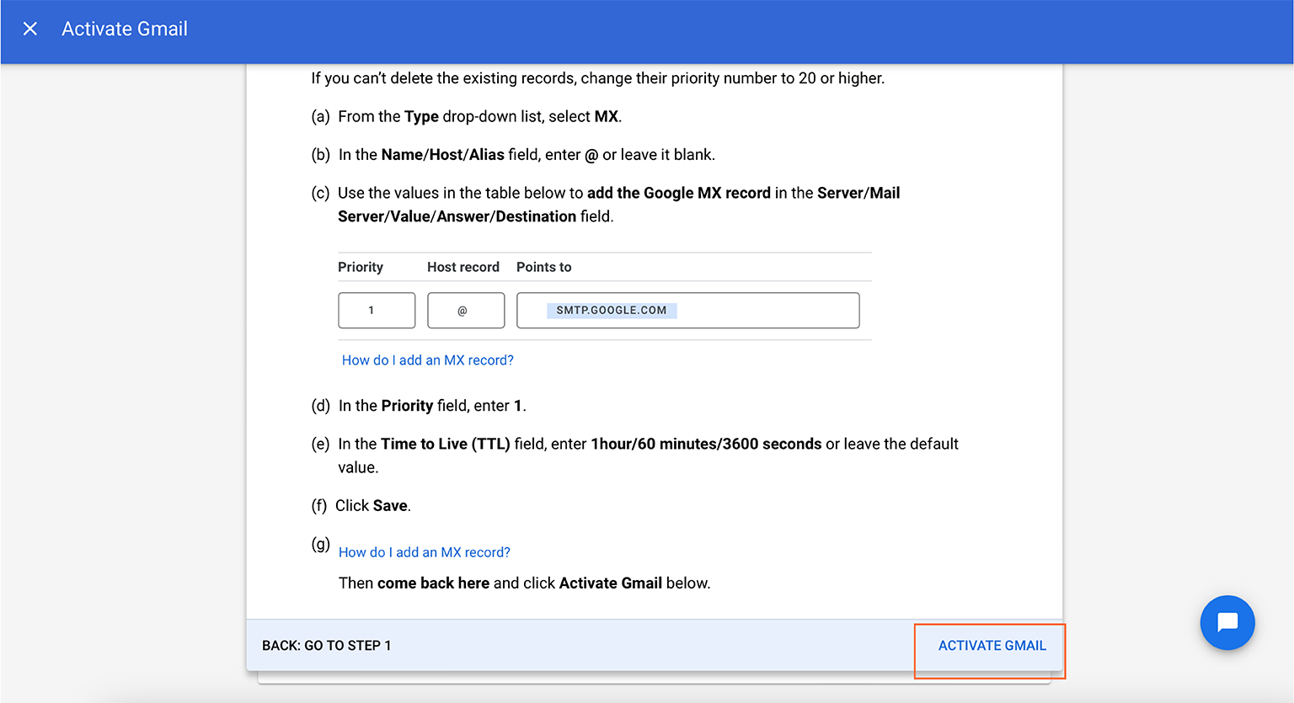Click the Click Save instruction text
The height and width of the screenshot is (703, 1294).
[372, 506]
